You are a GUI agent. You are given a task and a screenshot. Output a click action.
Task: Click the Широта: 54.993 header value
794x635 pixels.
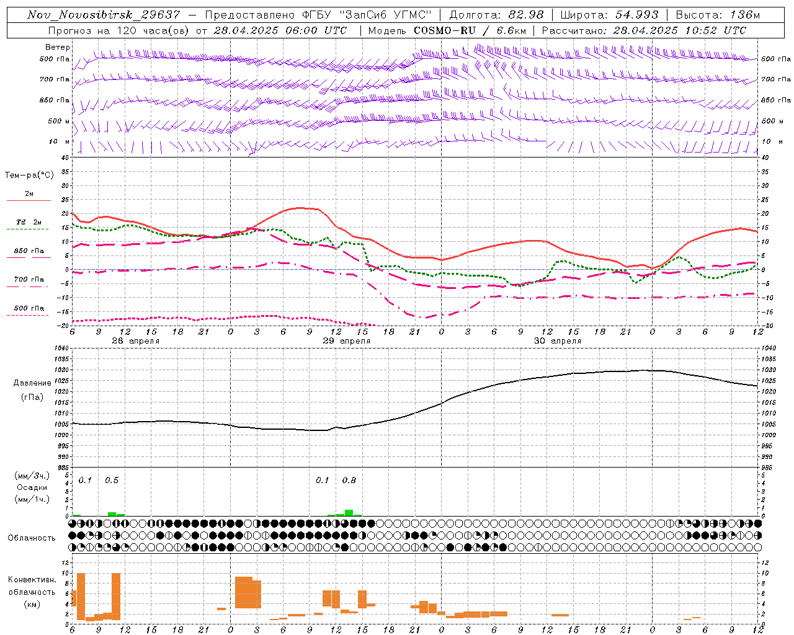click(609, 15)
